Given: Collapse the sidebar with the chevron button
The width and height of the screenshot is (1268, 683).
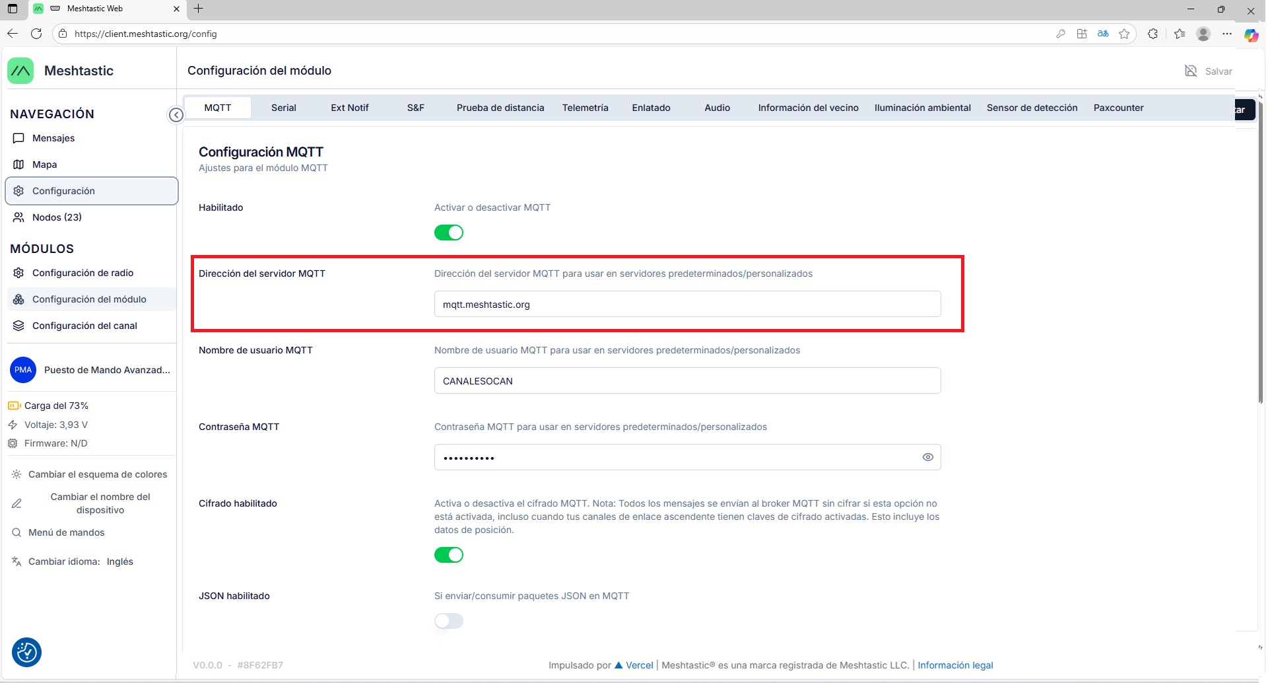Looking at the screenshot, I should click(176, 115).
